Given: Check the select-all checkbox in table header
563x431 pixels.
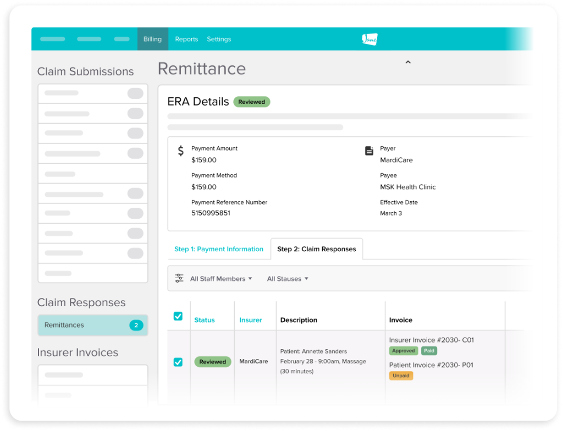Looking at the screenshot, I should [x=178, y=316].
